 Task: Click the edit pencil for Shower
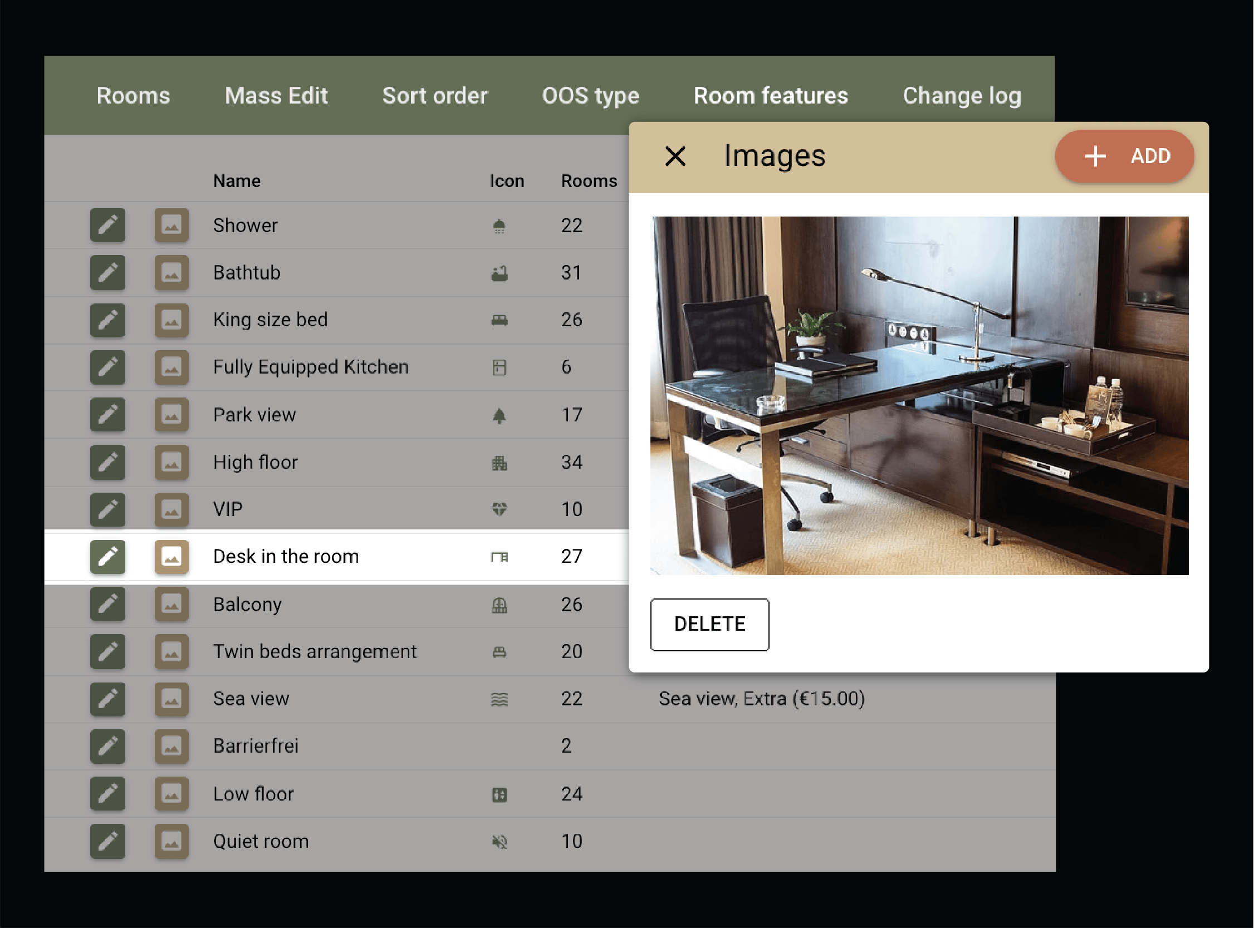[107, 225]
